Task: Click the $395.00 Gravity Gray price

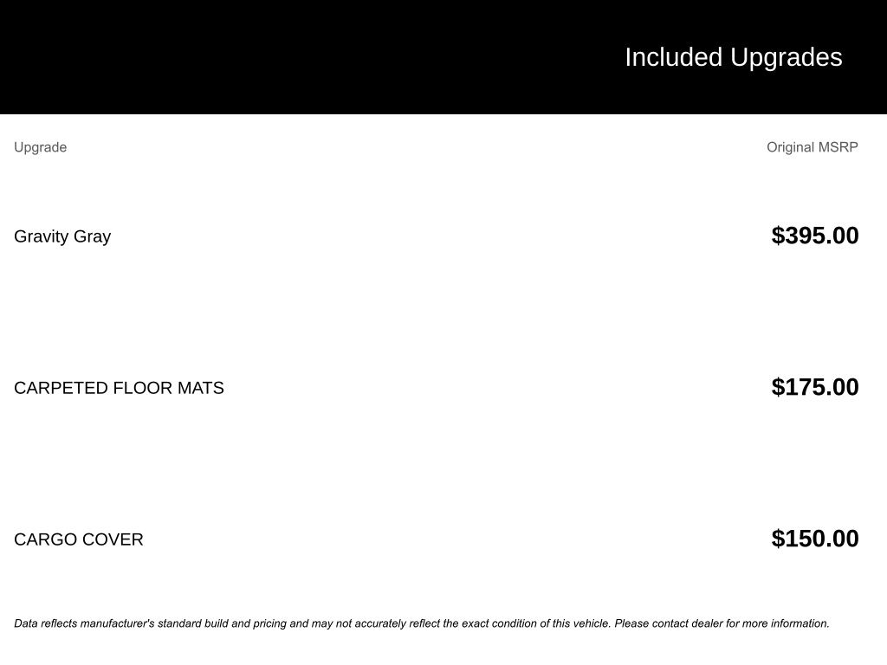Action: (814, 236)
